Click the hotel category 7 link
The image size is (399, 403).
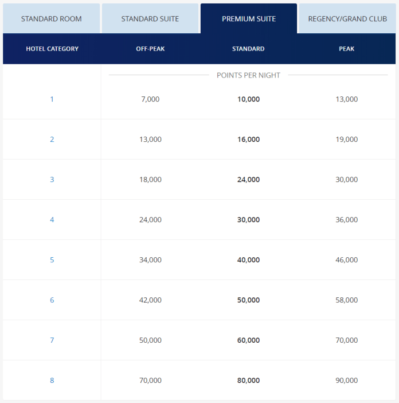52,340
